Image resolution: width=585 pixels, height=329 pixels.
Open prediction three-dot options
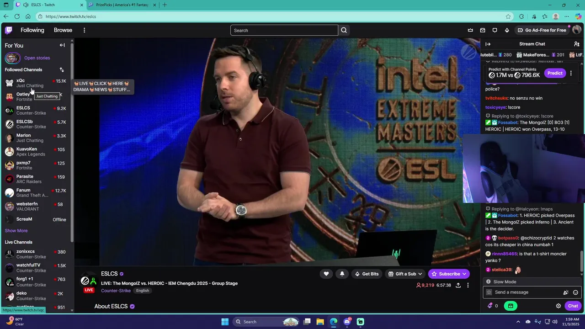point(571,73)
